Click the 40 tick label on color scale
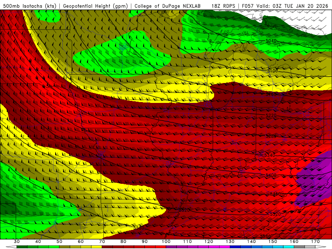This screenshot has width=332, height=249. [x=38, y=242]
